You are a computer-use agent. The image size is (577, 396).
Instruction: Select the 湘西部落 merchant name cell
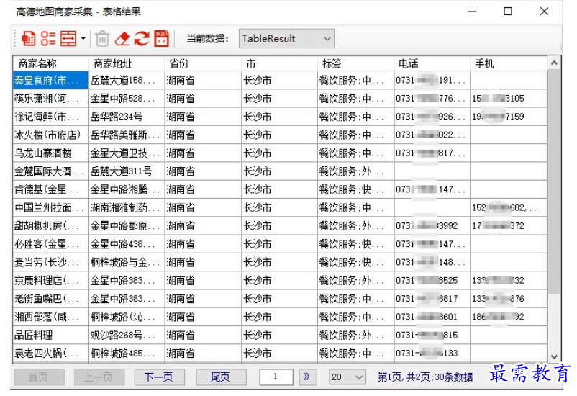50,317
